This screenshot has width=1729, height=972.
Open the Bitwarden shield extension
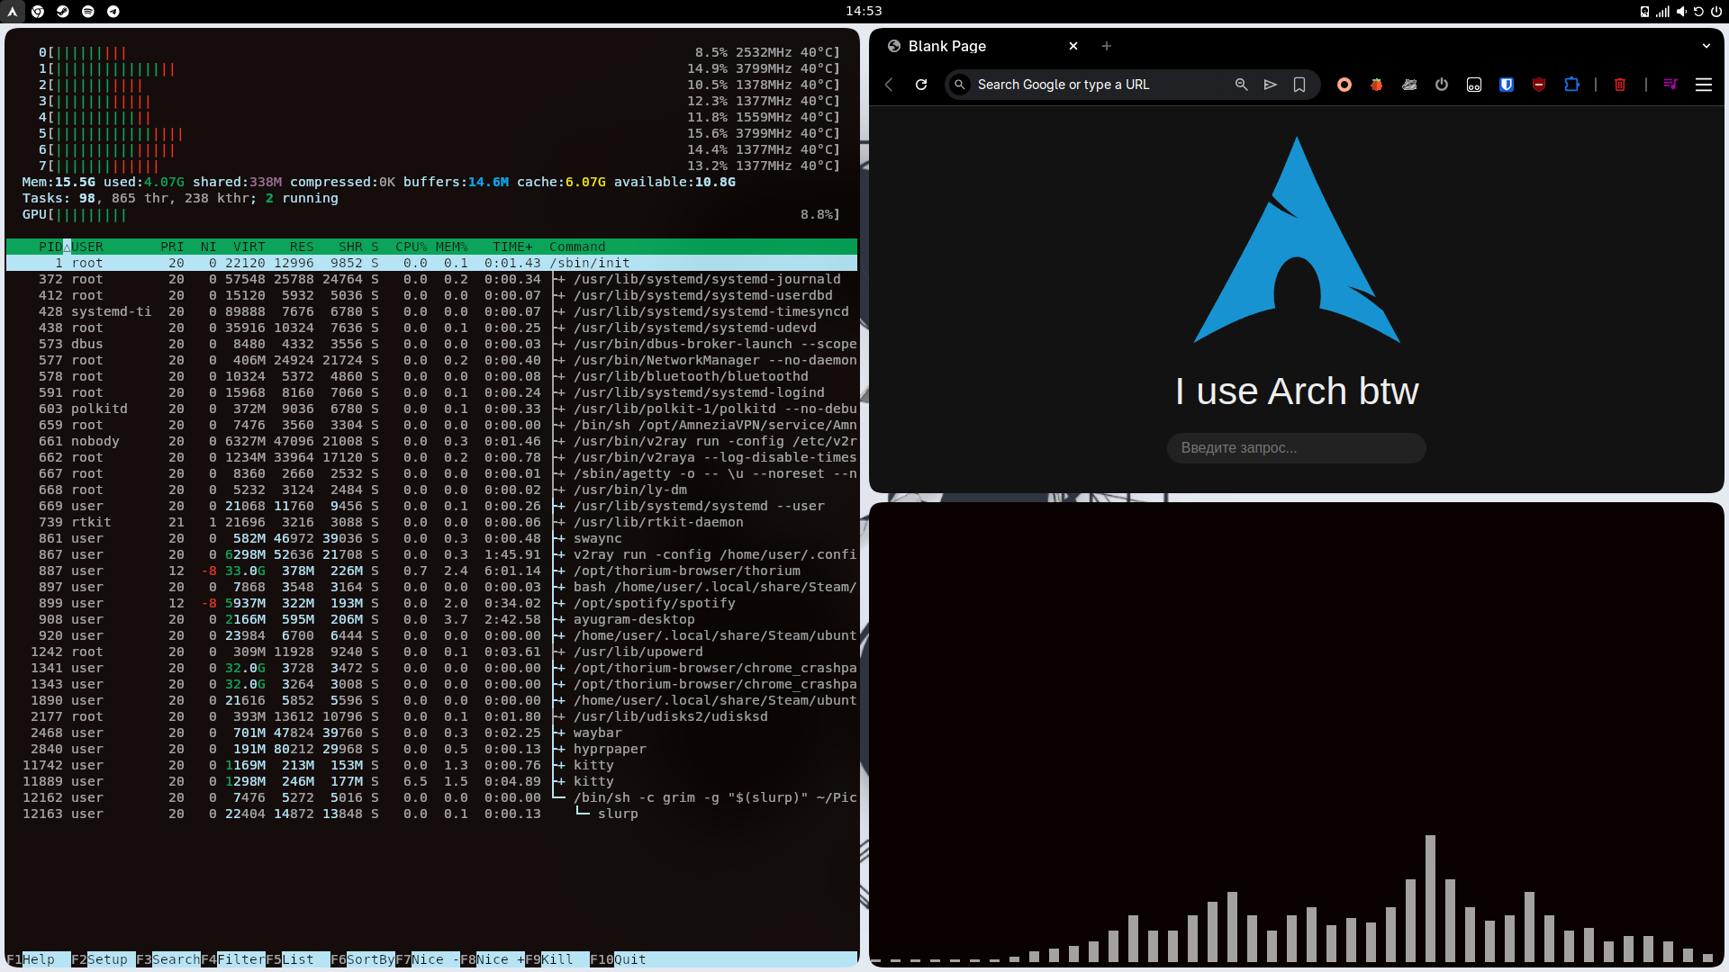click(1507, 85)
